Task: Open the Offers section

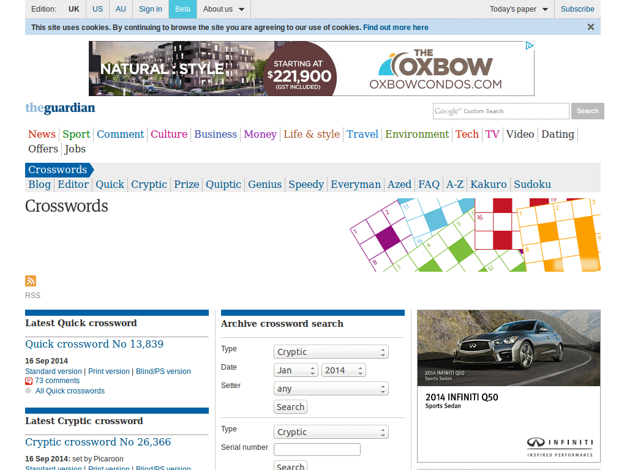Action: (x=43, y=149)
